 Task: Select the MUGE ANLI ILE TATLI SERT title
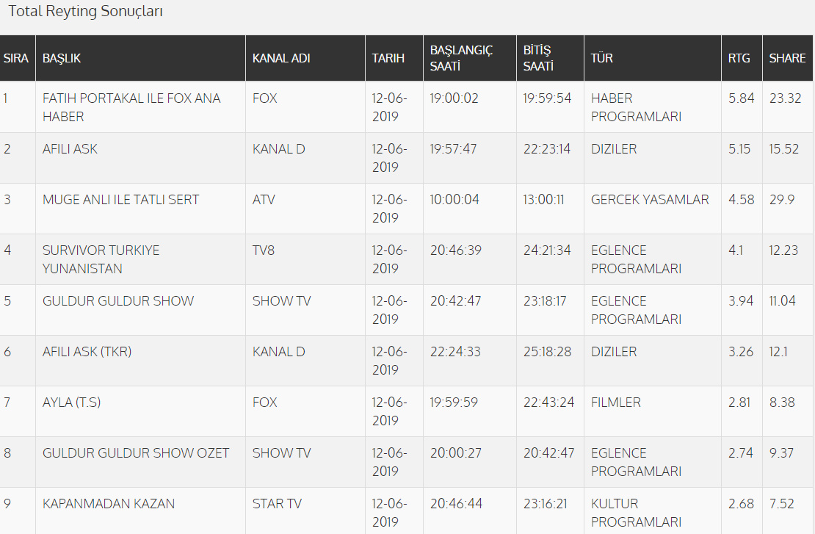click(x=120, y=200)
